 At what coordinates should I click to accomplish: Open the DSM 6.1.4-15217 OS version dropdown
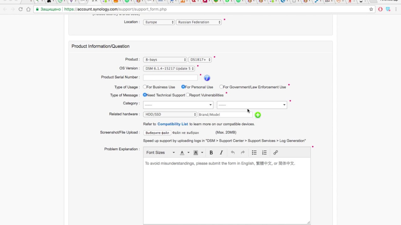tap(169, 68)
